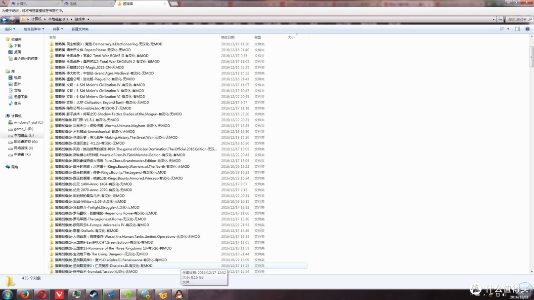Click the 新建文件夹 button
Viewport: 534px width, 300px height.
[80, 29]
